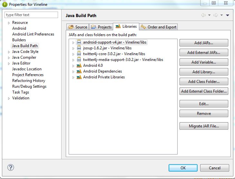
Task: Click the Order and Export tab icon
Action: point(143,27)
